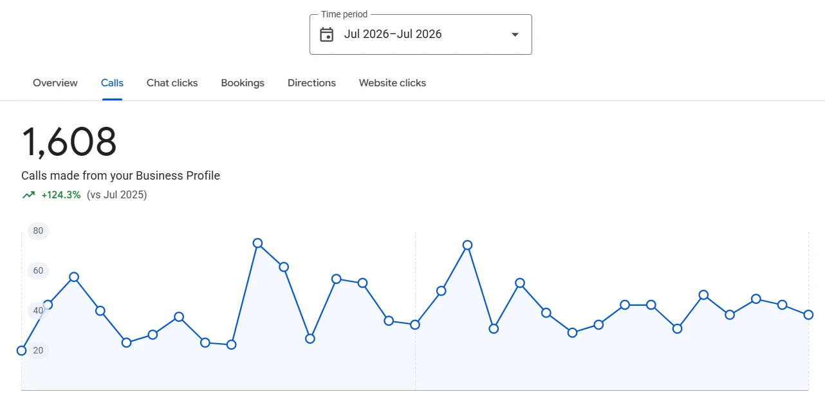Image resolution: width=825 pixels, height=394 pixels.
Task: Click the 40 y-axis label
Action: [38, 311]
